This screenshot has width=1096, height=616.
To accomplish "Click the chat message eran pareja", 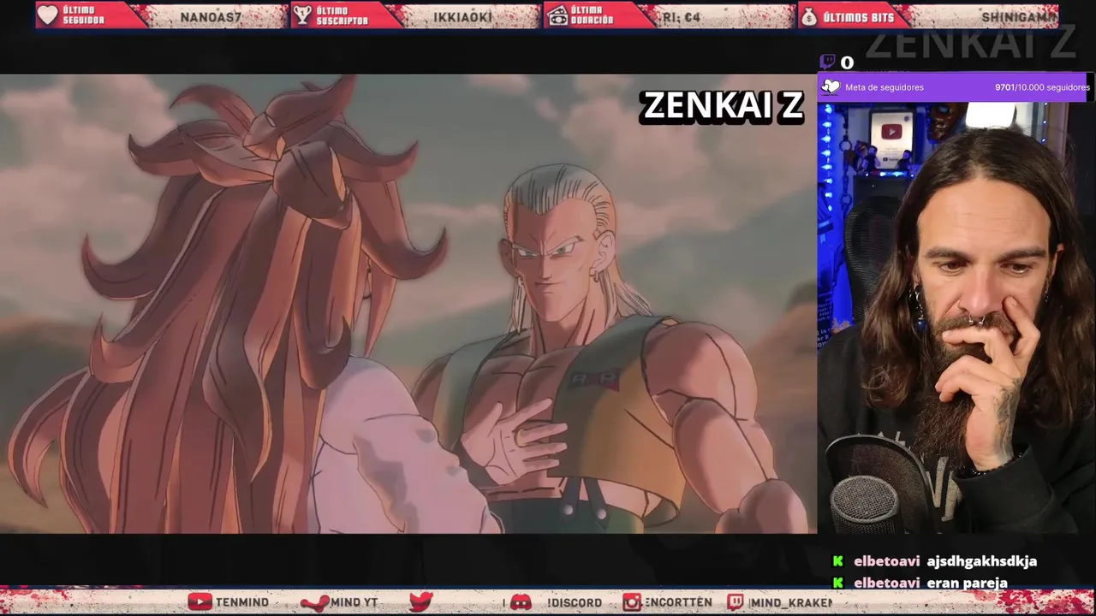I will coord(967,583).
